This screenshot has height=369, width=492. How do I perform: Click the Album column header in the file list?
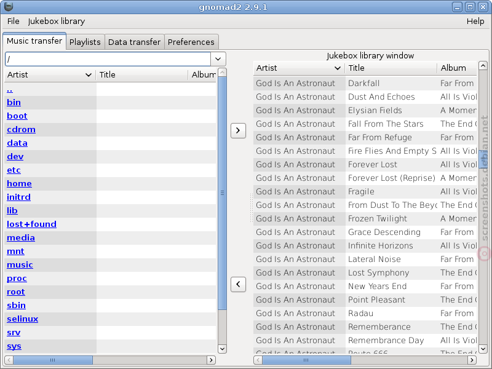point(202,74)
